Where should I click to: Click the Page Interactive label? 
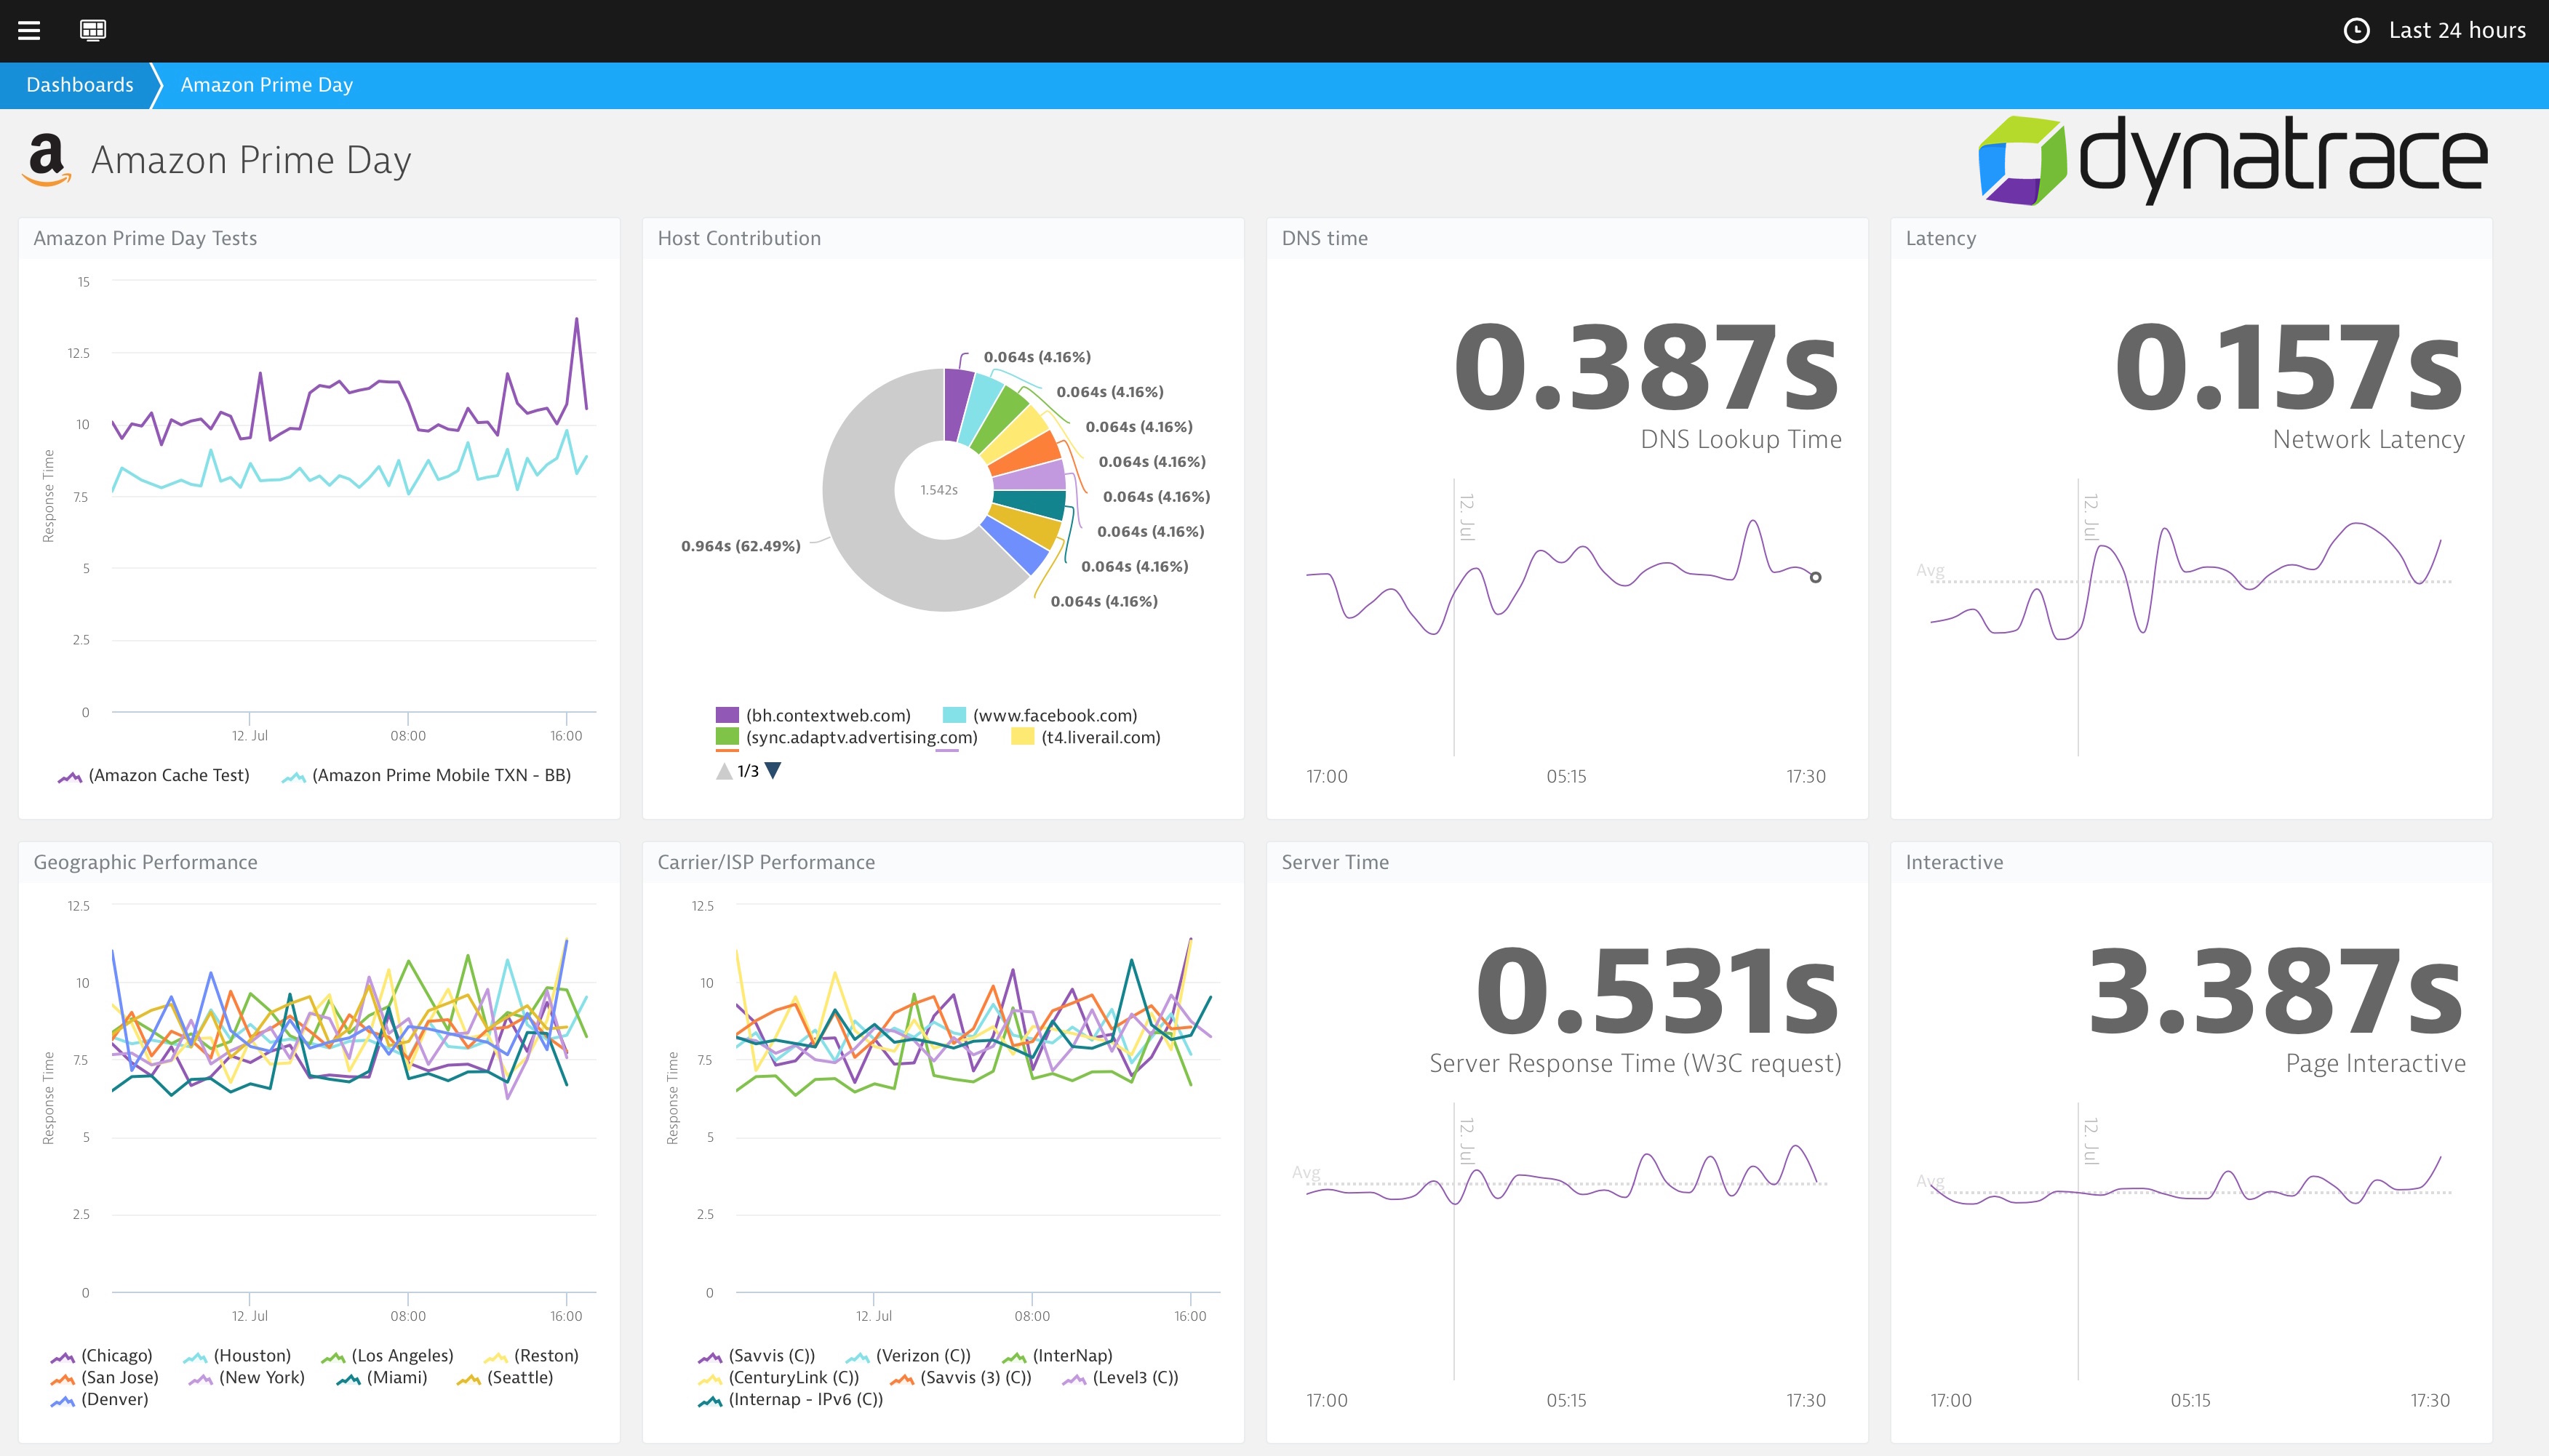[x=2375, y=1063]
